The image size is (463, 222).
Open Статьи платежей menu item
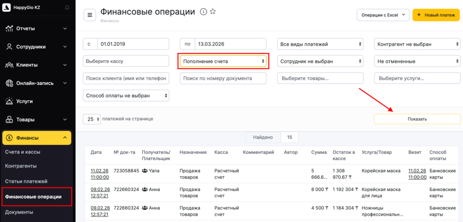pyautogui.click(x=26, y=181)
